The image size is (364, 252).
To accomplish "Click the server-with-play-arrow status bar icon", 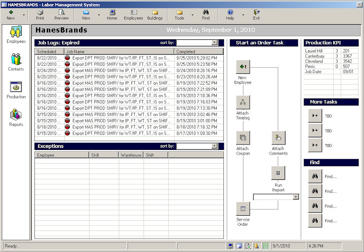I will click(x=248, y=246).
